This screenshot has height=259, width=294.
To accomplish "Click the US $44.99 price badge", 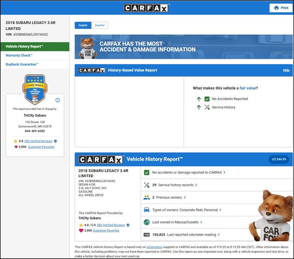I will pos(279,159).
